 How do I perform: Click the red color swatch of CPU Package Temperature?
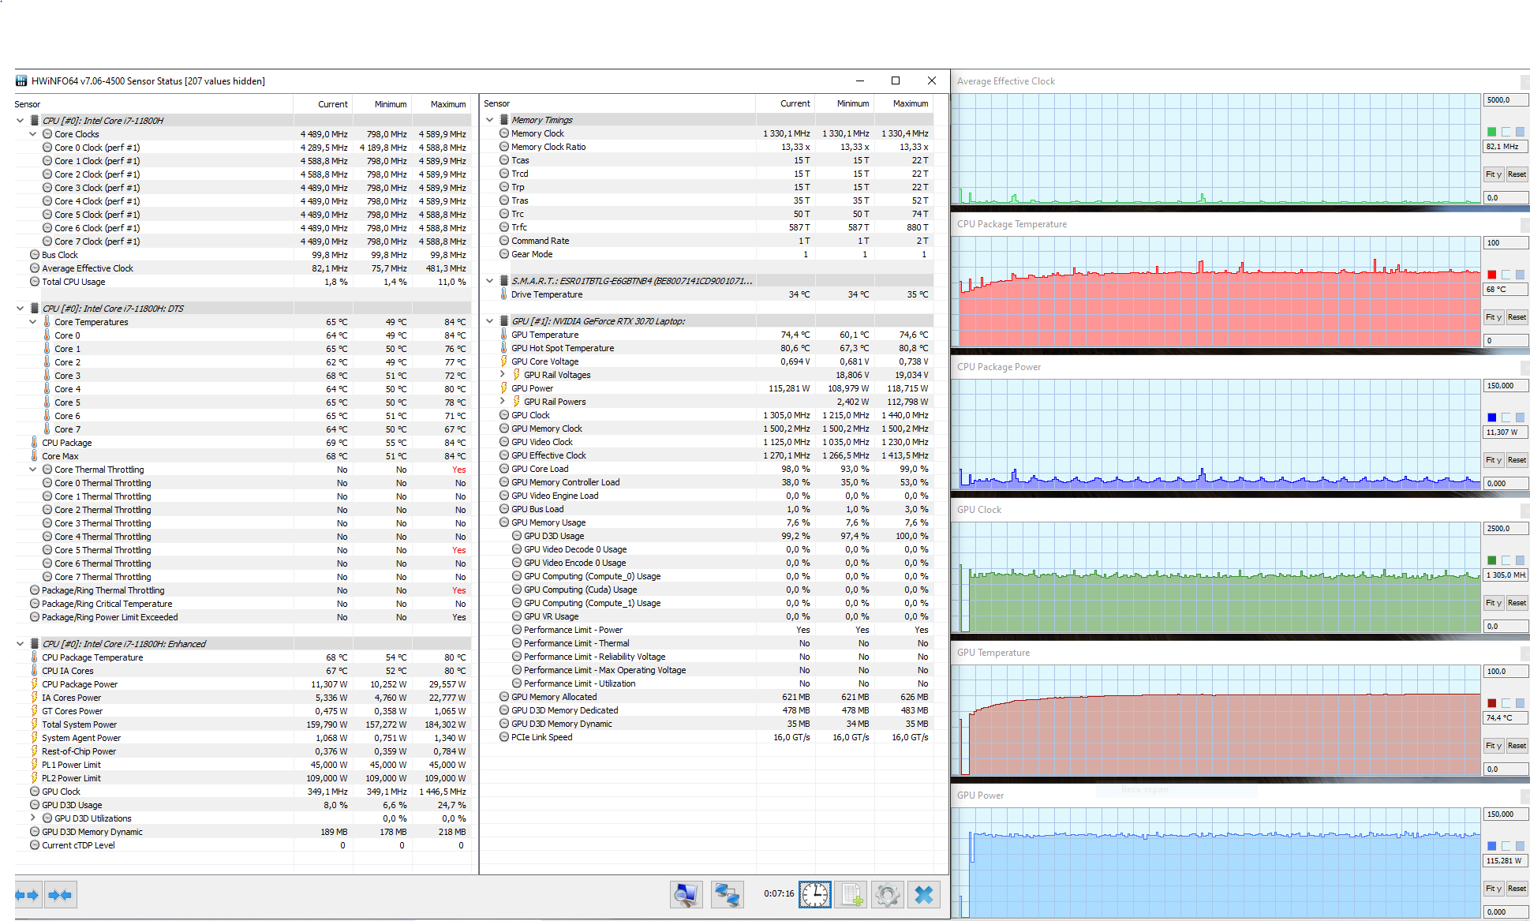(x=1491, y=275)
